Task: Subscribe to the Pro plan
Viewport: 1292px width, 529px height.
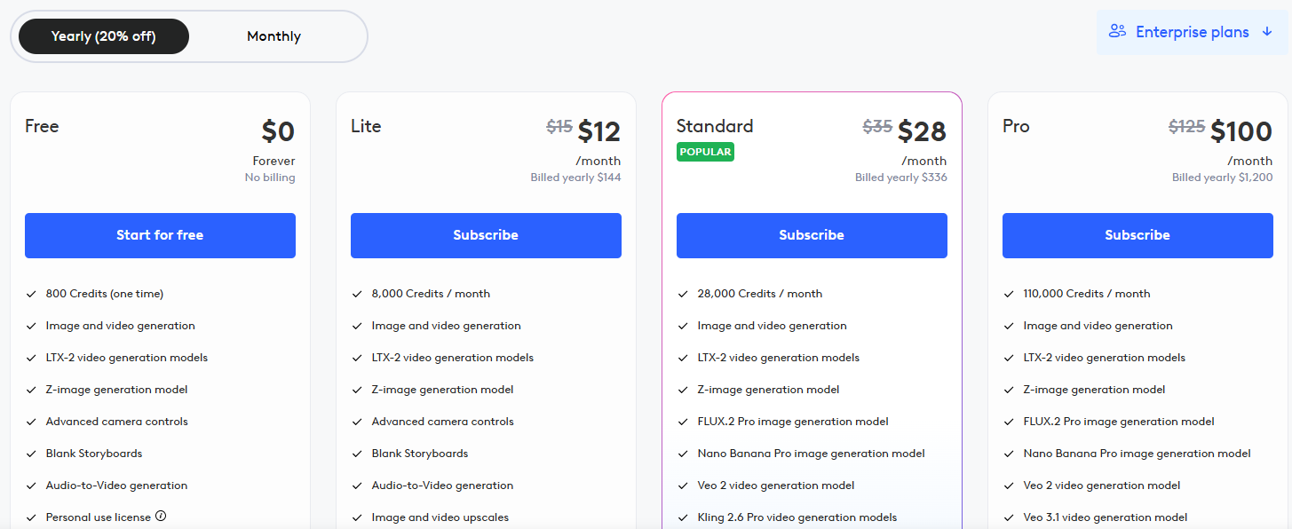Action: (x=1137, y=234)
